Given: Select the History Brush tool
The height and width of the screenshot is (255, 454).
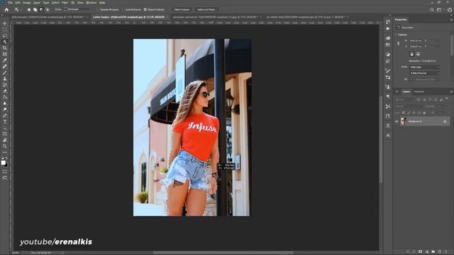Looking at the screenshot, I should (5, 85).
